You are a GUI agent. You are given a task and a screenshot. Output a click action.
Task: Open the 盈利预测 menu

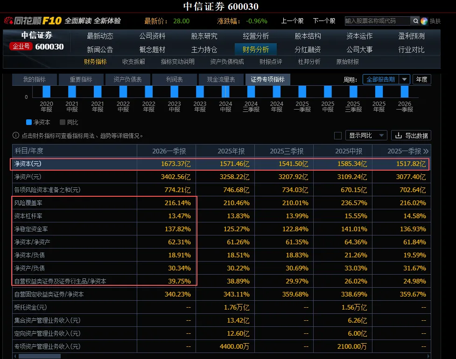click(412, 36)
